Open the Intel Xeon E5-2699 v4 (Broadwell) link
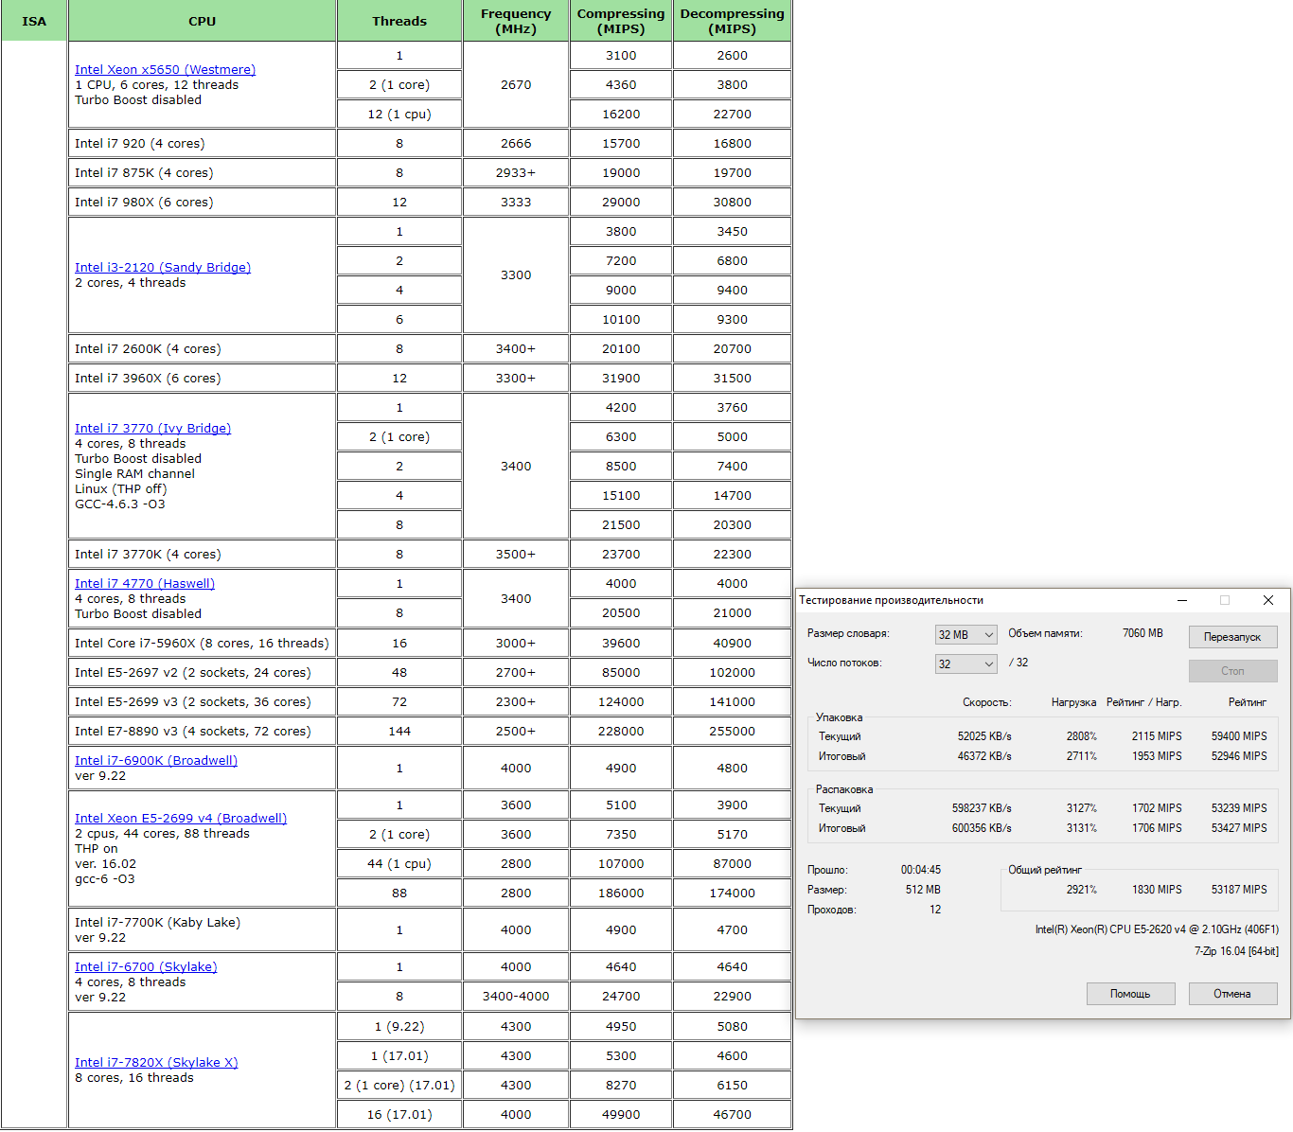 click(x=181, y=818)
